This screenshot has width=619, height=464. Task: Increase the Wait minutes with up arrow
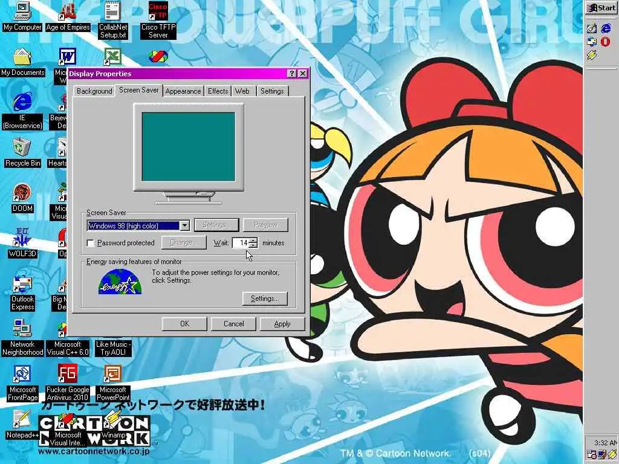pyautogui.click(x=253, y=240)
